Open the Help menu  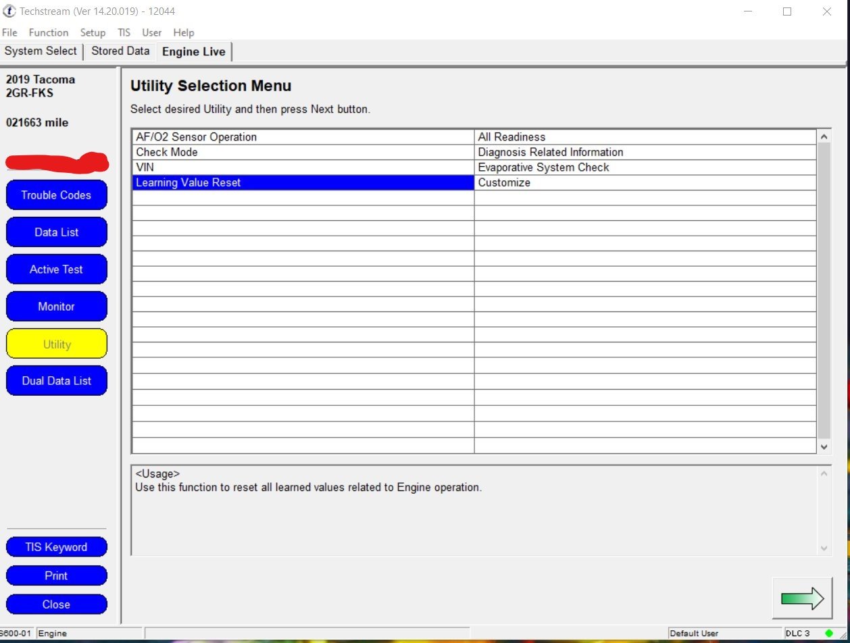coord(183,32)
